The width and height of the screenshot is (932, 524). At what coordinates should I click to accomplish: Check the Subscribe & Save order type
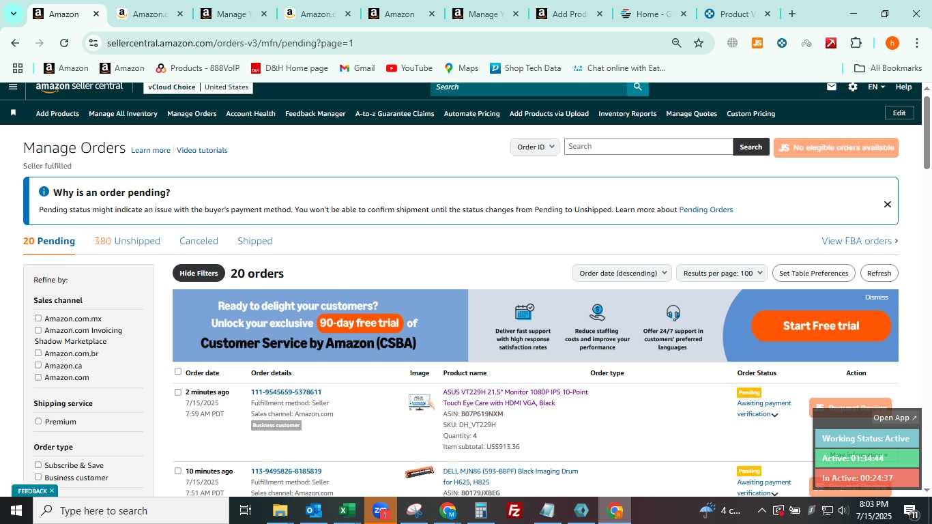point(38,465)
